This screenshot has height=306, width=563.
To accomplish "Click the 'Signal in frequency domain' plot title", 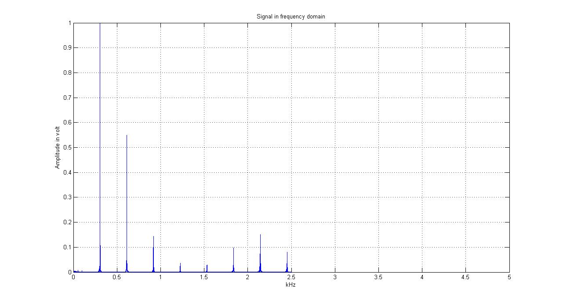I will 291,16.
